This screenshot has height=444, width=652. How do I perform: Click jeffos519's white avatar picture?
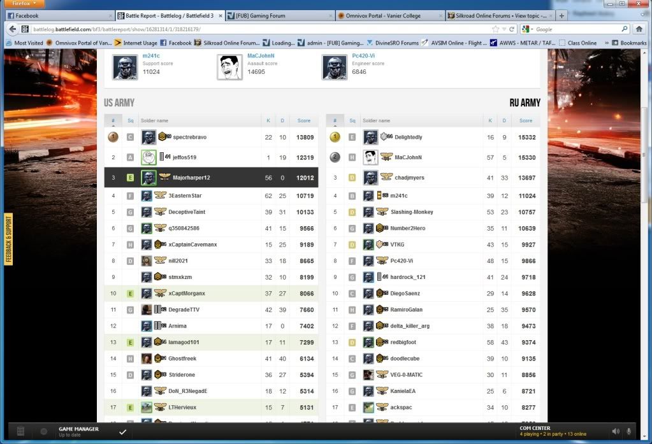[x=149, y=157]
